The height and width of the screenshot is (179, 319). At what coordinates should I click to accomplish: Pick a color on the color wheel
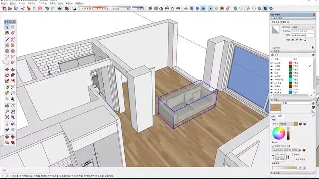(279, 133)
